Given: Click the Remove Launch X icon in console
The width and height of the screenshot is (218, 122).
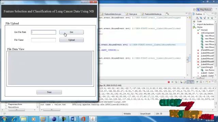Looking at the screenshot, I should [172, 82].
